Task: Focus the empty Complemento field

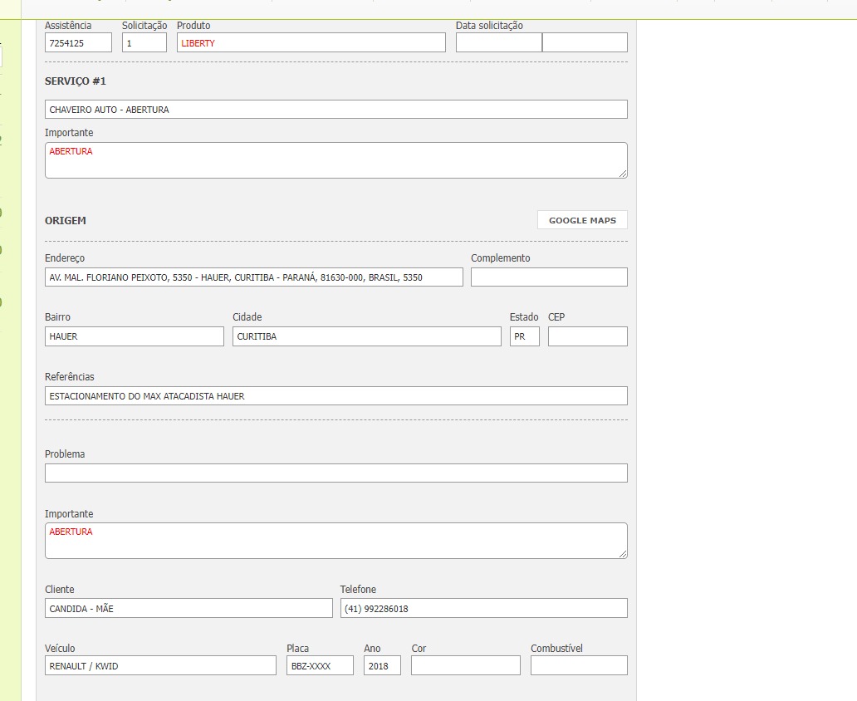Action: click(x=549, y=277)
